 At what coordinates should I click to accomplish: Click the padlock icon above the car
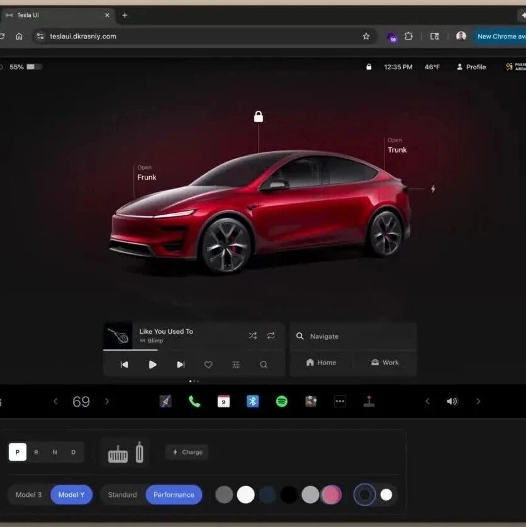click(259, 116)
